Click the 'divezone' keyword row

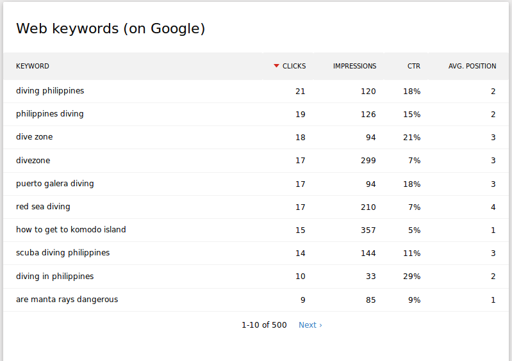(33, 161)
